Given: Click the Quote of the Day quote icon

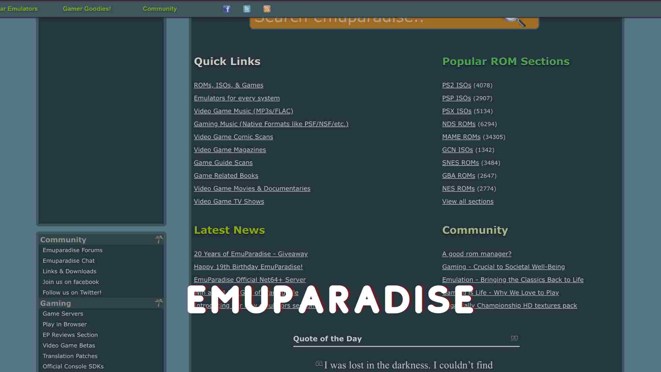Looking at the screenshot, I should pos(514,338).
